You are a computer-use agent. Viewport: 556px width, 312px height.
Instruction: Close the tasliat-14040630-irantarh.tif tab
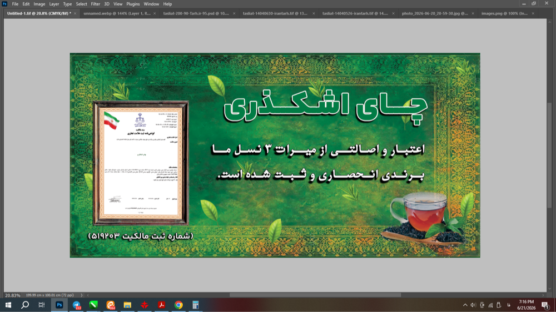[x=314, y=13]
